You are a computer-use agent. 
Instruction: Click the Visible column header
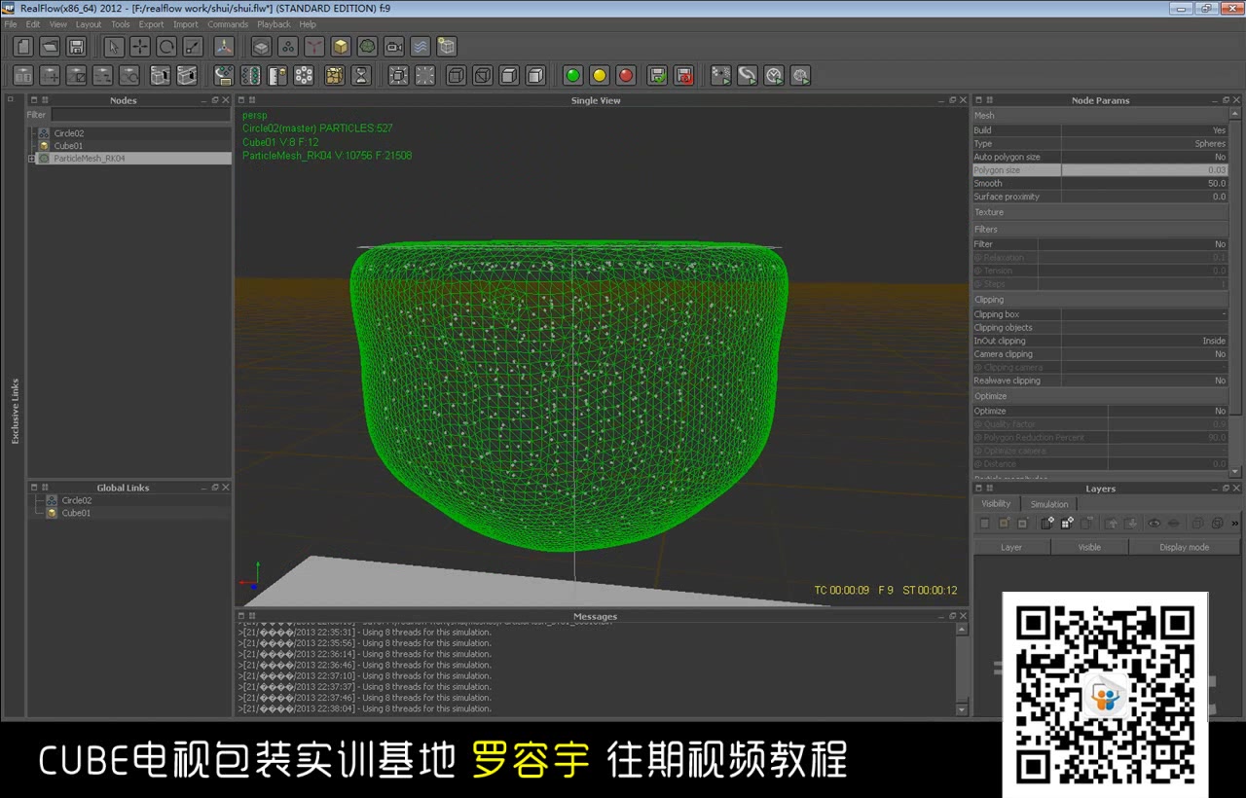[1089, 547]
